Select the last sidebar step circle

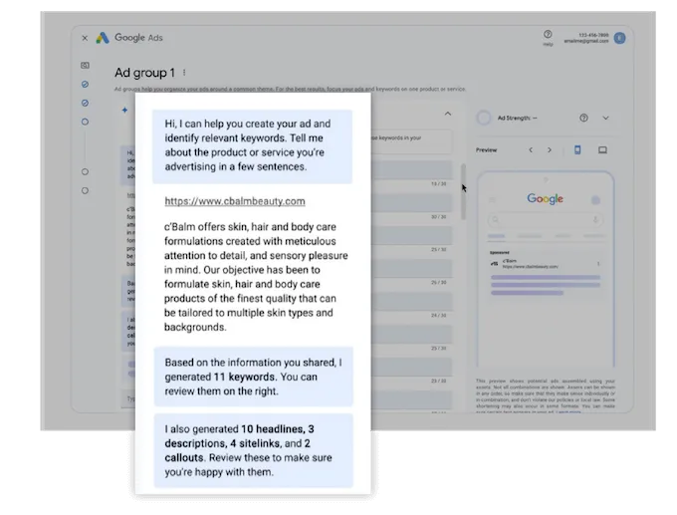click(85, 190)
